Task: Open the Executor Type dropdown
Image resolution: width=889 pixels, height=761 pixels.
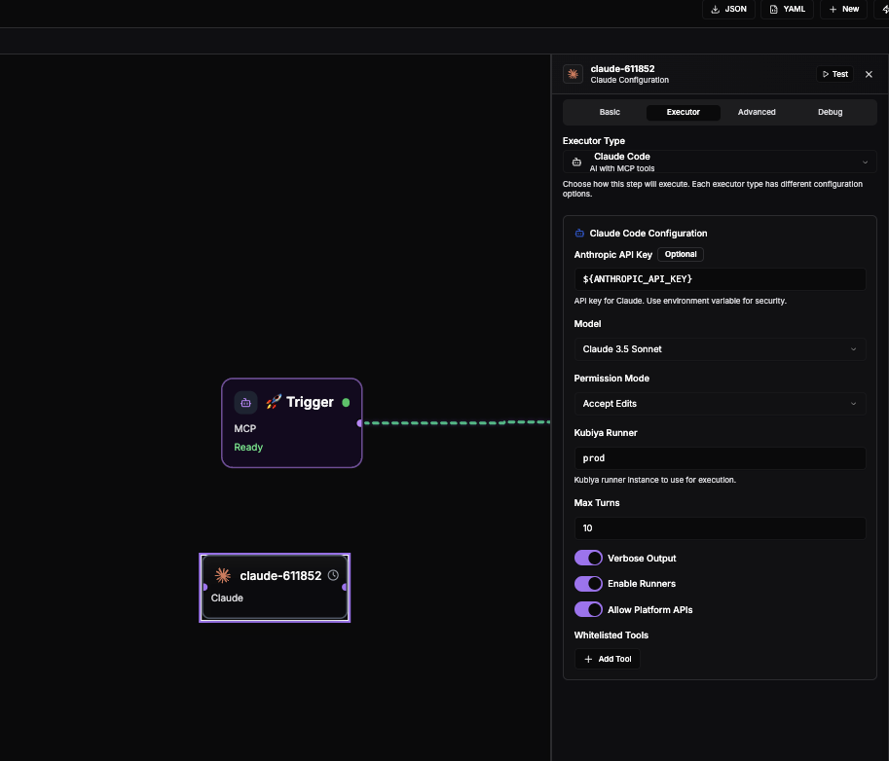Action: pyautogui.click(x=720, y=163)
